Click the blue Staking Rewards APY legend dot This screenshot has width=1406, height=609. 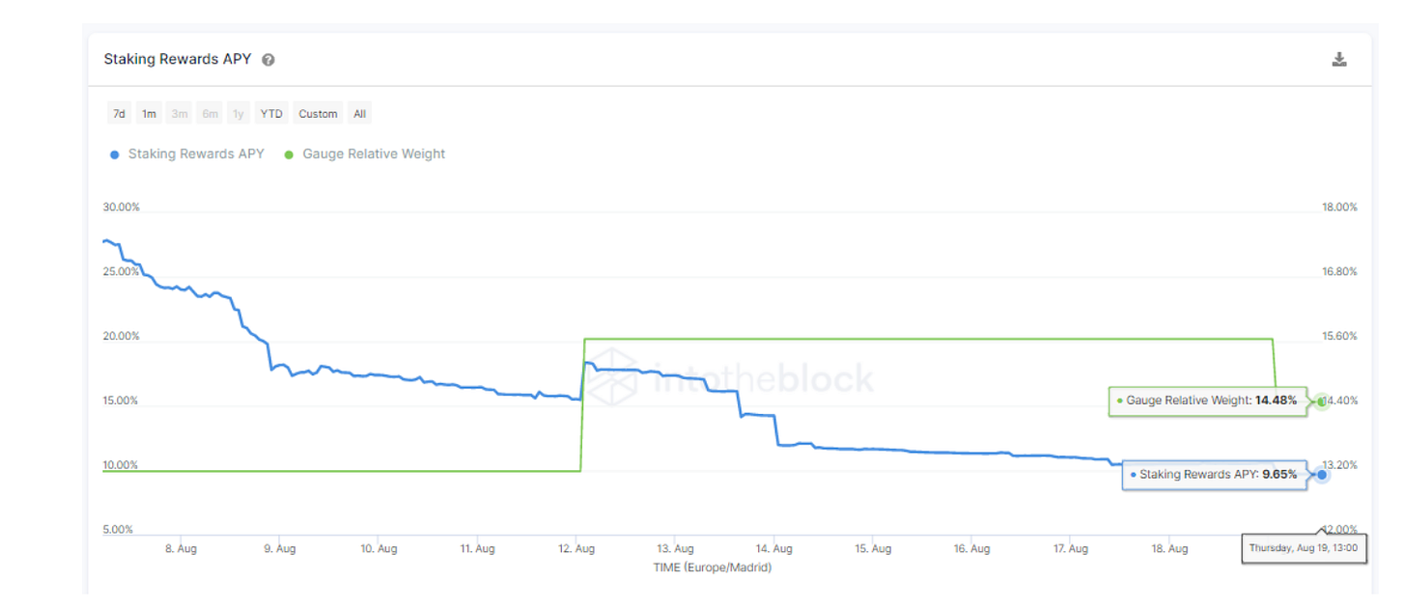click(114, 154)
